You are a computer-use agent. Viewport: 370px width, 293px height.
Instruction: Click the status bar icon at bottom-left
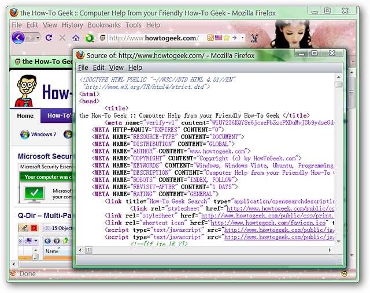[x=13, y=273]
